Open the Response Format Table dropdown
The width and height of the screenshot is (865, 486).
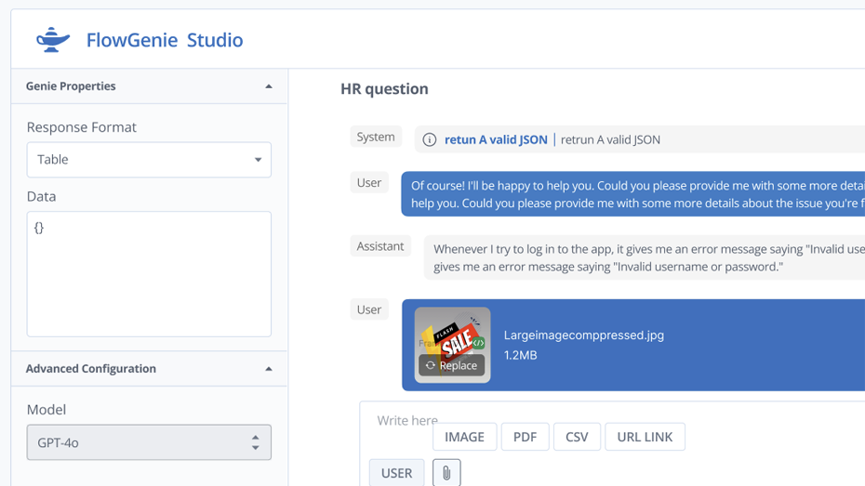149,160
